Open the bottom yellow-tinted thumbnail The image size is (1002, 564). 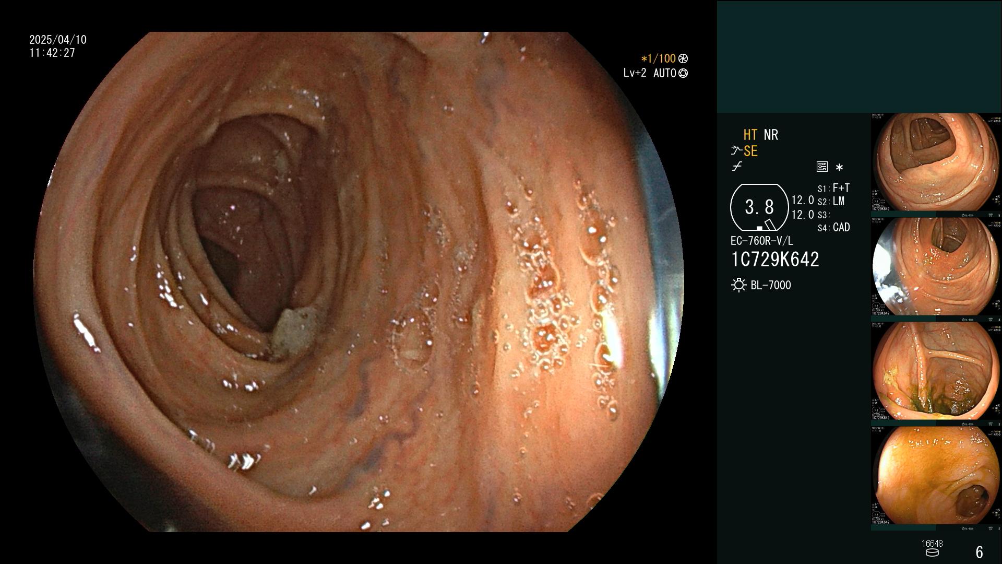(936, 476)
